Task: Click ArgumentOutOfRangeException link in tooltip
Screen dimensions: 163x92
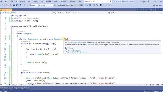Action: point(77,52)
